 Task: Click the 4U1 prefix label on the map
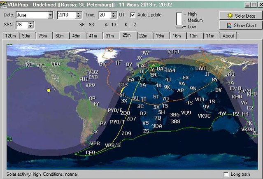click(x=84, y=79)
